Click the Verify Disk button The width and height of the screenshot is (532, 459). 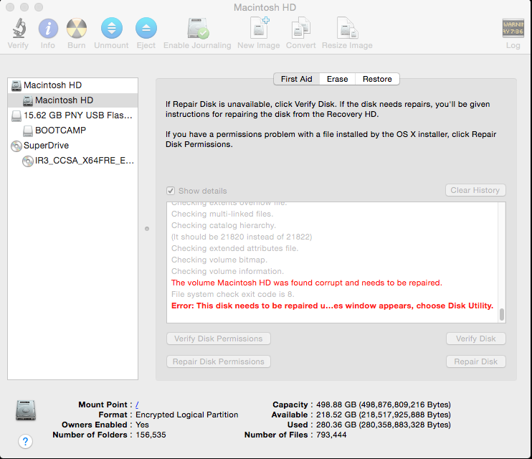pyautogui.click(x=475, y=339)
